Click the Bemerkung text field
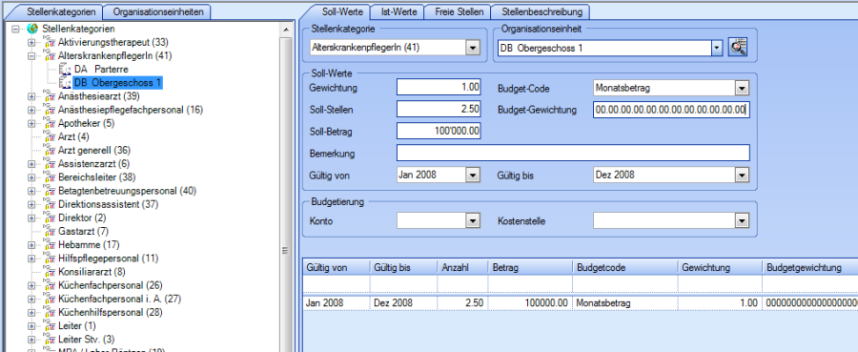858x352 pixels. tap(573, 154)
